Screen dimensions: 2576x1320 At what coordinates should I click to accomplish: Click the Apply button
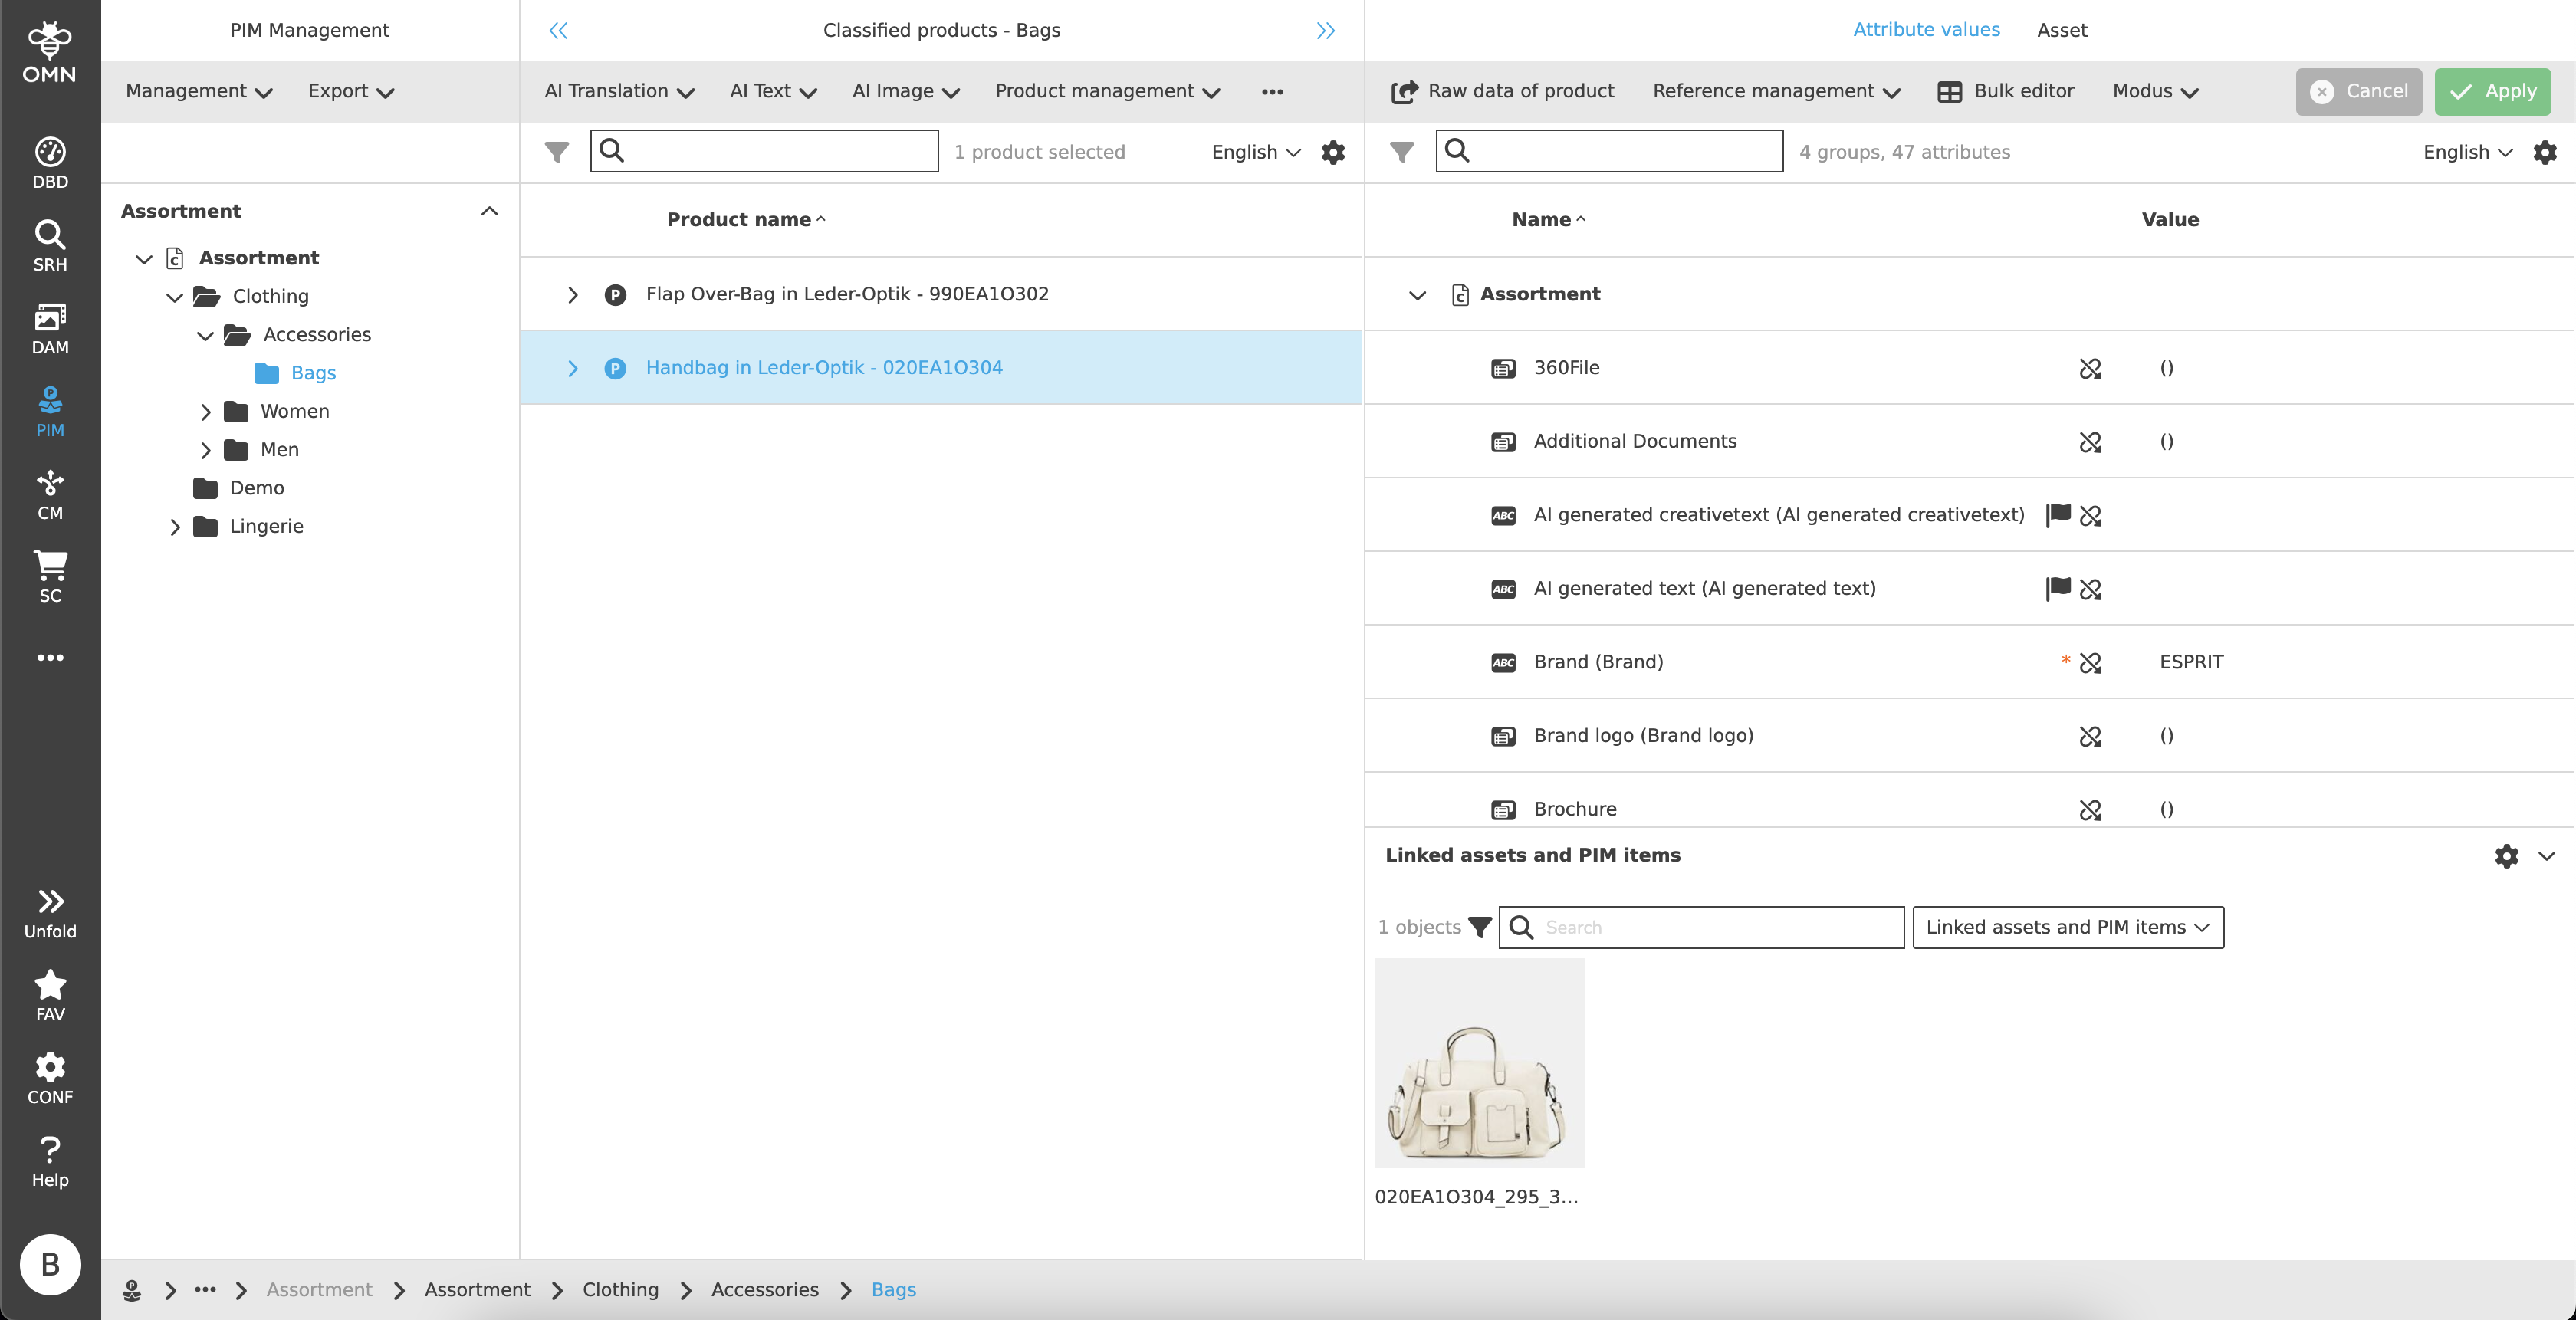2492,91
